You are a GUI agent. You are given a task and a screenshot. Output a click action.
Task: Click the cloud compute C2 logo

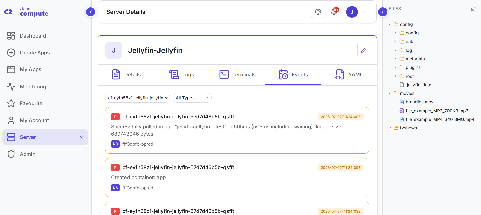[26, 12]
